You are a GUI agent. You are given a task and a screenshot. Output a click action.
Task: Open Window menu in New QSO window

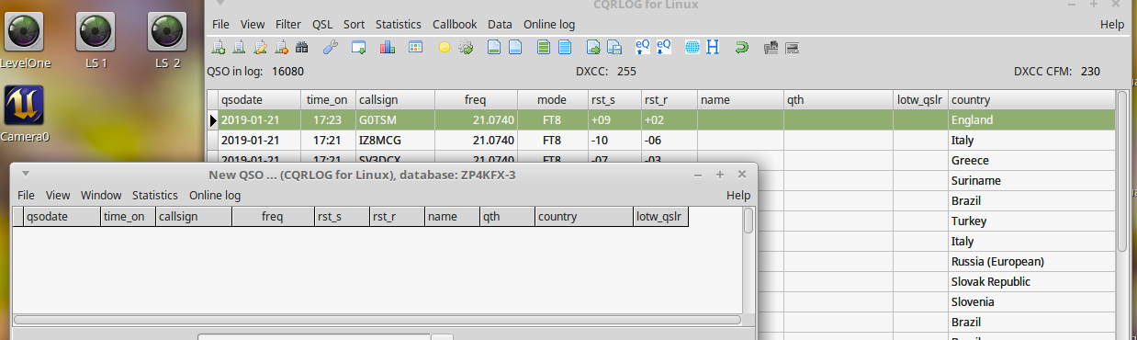pyautogui.click(x=101, y=196)
